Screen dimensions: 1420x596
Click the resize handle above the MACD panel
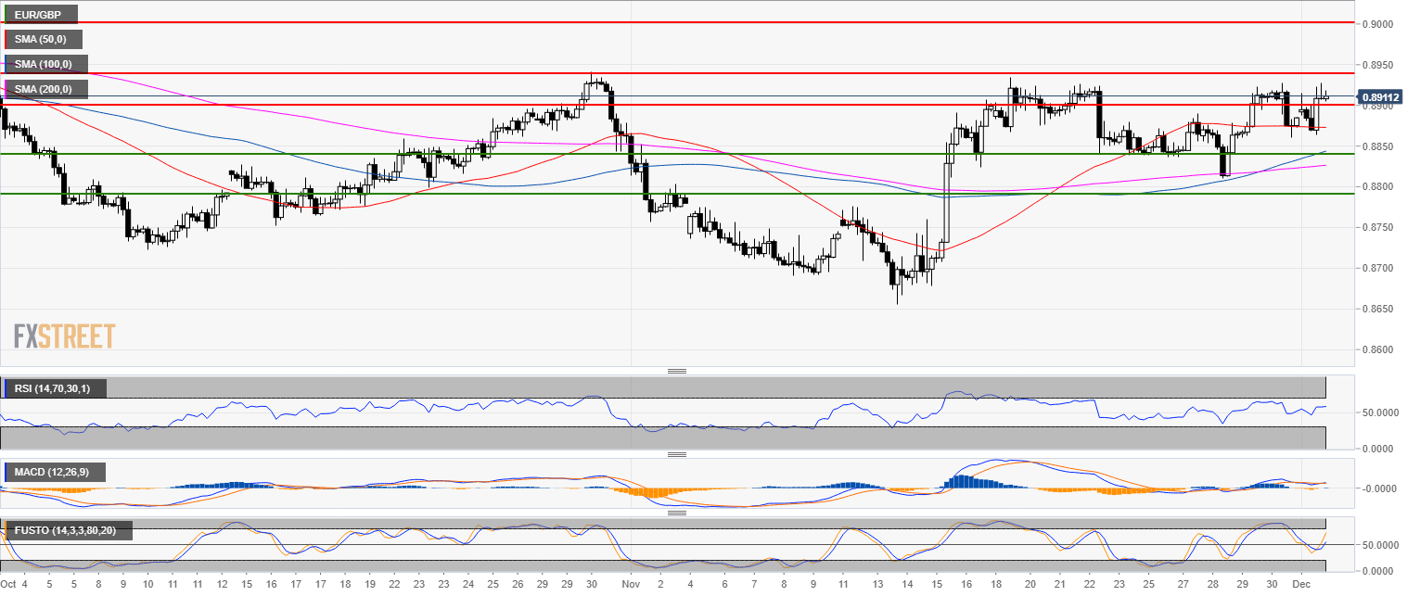tap(677, 455)
